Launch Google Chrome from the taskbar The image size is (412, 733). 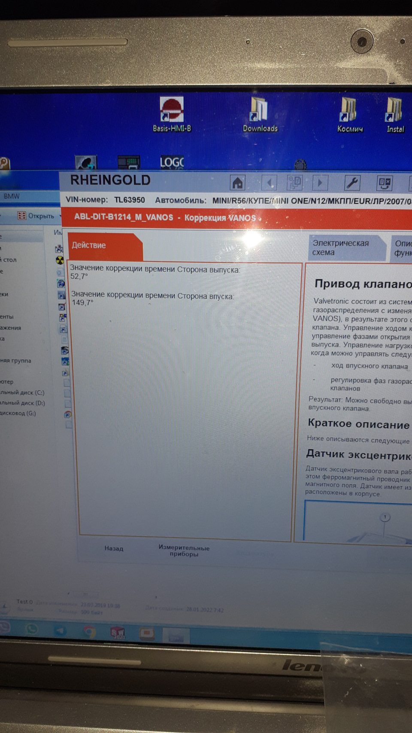coord(89,632)
